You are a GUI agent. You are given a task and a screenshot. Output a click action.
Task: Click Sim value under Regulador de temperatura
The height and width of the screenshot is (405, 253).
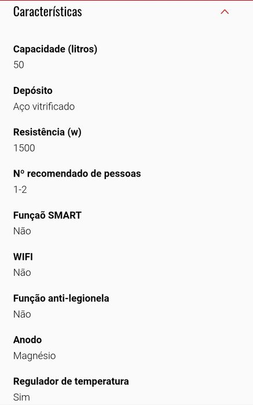21,397
